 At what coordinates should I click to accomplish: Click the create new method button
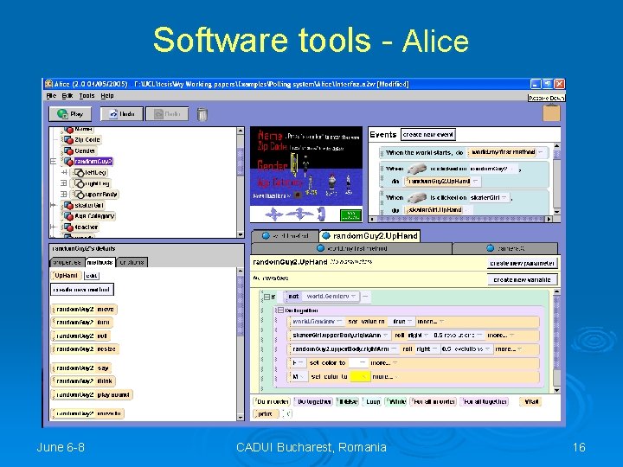(82, 290)
